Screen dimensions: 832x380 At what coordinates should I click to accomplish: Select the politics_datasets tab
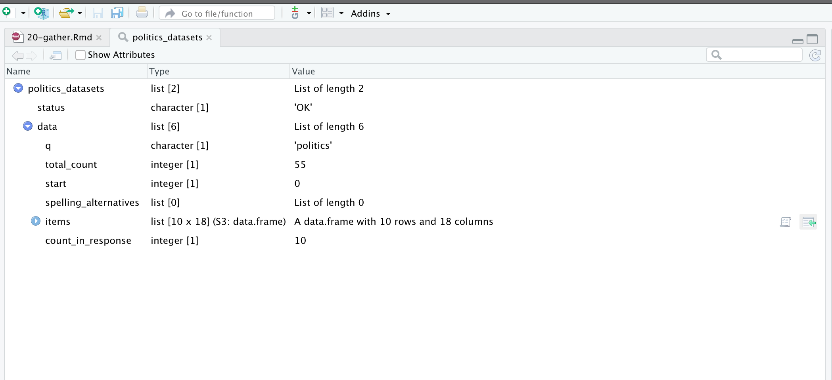(x=167, y=38)
